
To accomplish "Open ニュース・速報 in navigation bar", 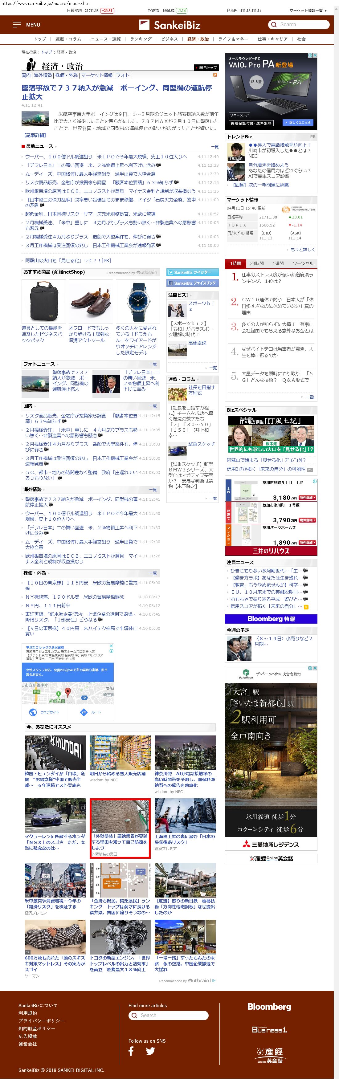I will [x=106, y=39].
